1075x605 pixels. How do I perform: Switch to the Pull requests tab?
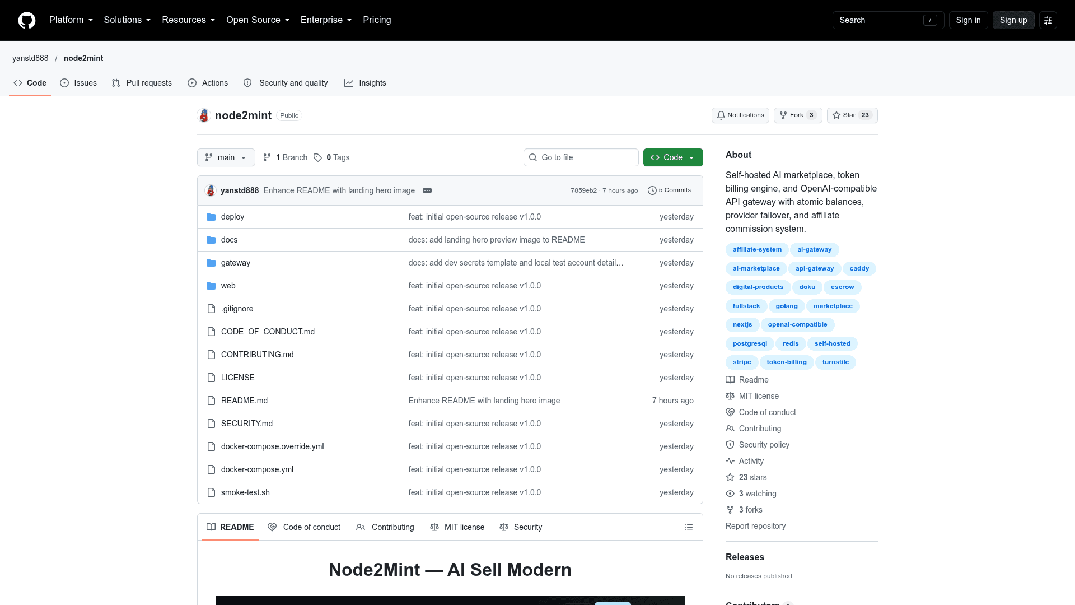[x=142, y=83]
